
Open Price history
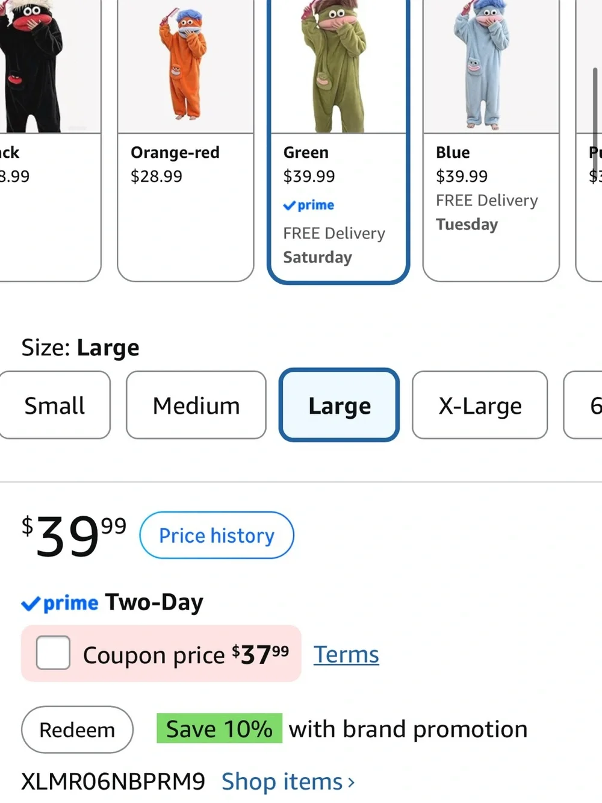(217, 535)
